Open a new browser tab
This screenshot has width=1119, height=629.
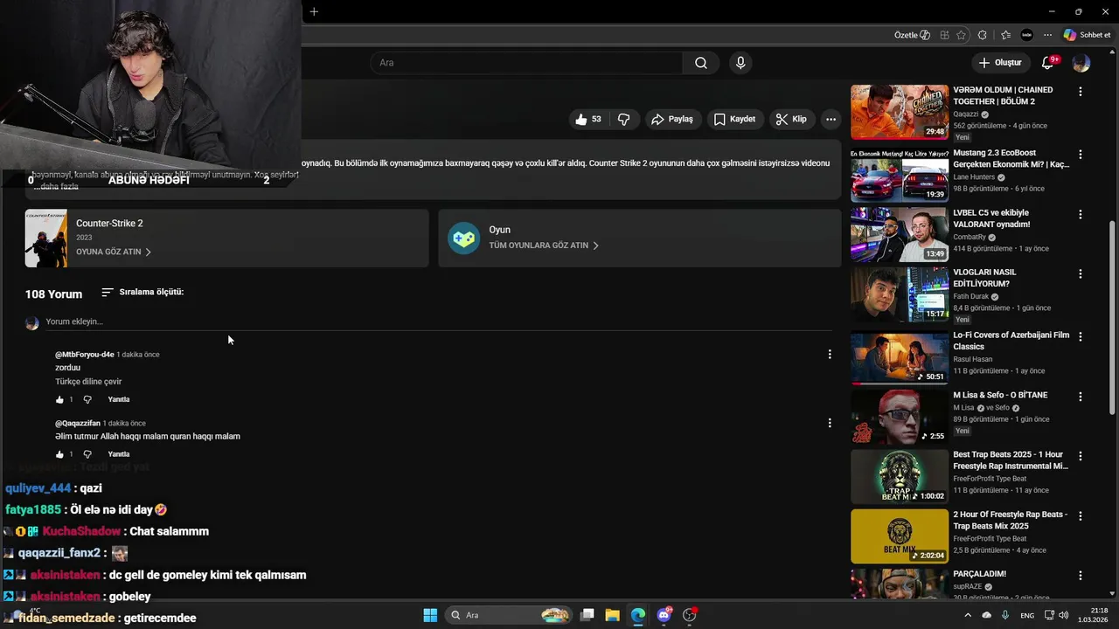click(x=314, y=11)
